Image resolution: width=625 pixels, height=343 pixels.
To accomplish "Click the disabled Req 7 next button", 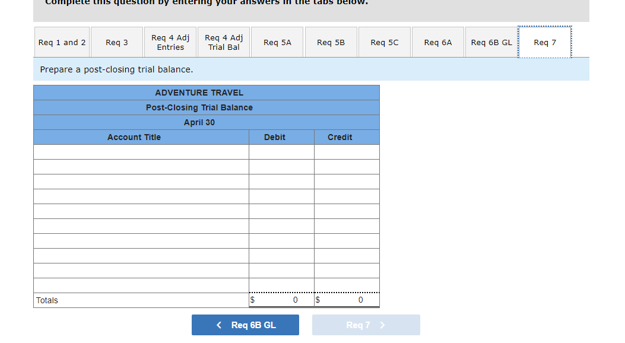I will coord(366,325).
